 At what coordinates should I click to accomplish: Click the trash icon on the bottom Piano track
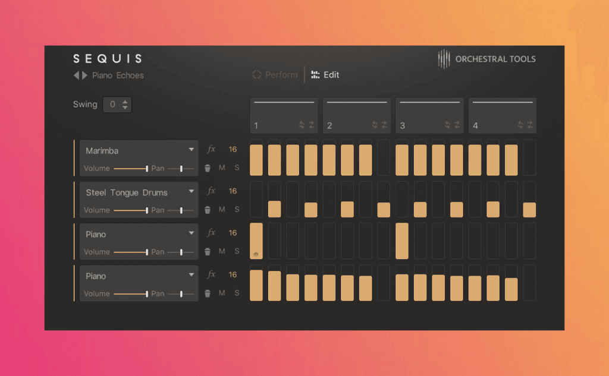point(208,293)
